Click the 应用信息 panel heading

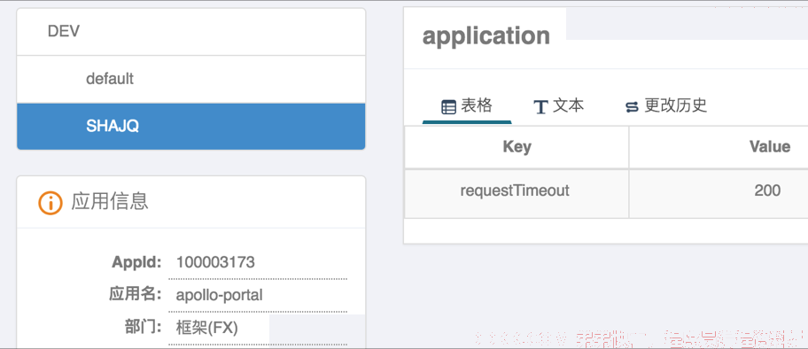[110, 202]
